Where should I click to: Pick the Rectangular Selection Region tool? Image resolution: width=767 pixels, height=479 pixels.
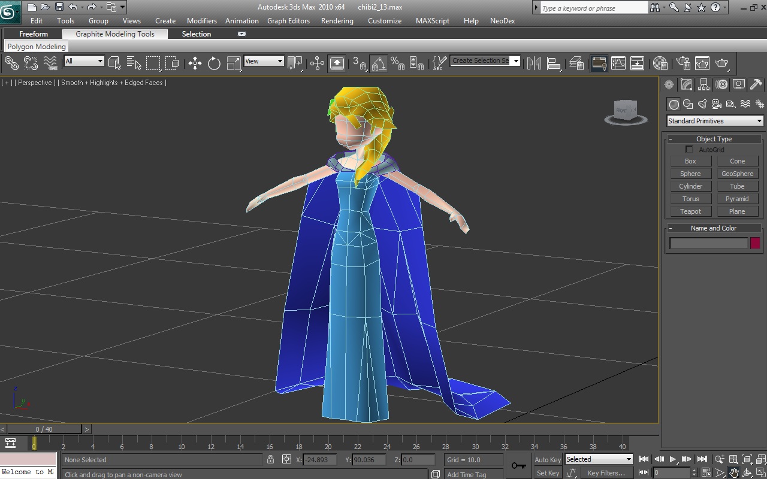(153, 63)
